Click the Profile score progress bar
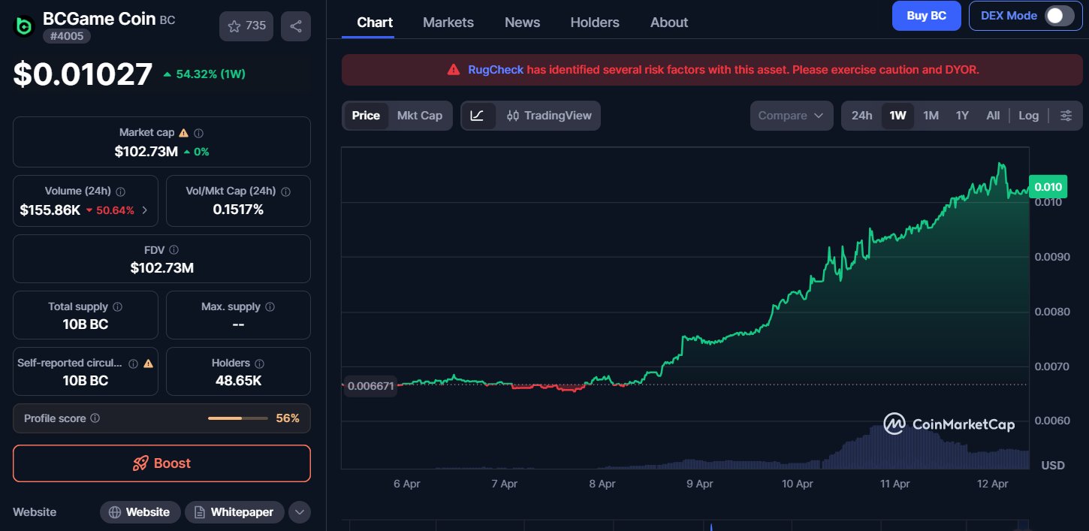The width and height of the screenshot is (1089, 531). click(237, 418)
